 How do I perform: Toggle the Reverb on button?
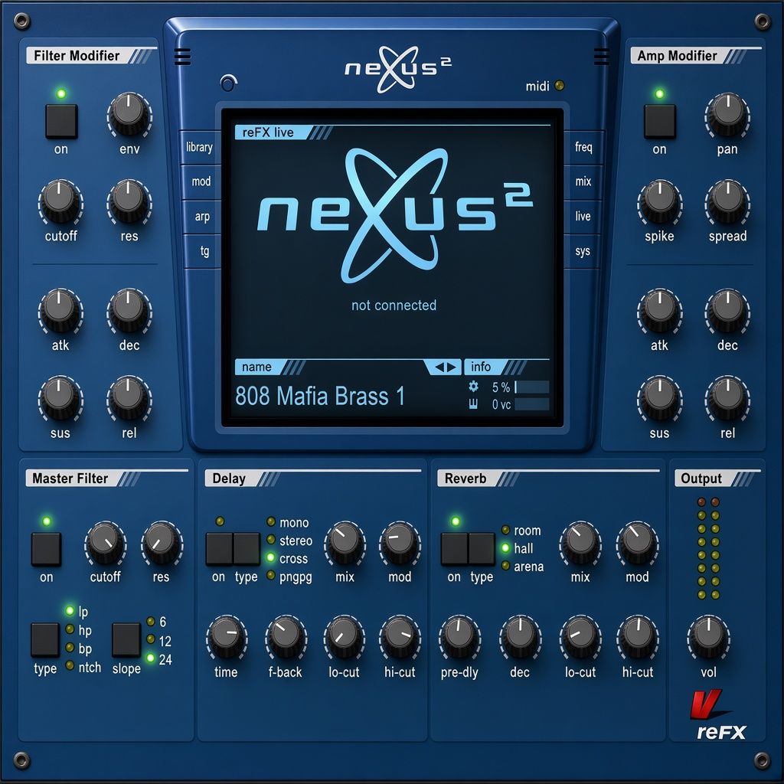point(454,549)
